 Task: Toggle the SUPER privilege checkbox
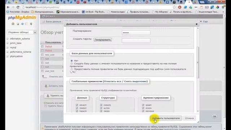click(143, 108)
